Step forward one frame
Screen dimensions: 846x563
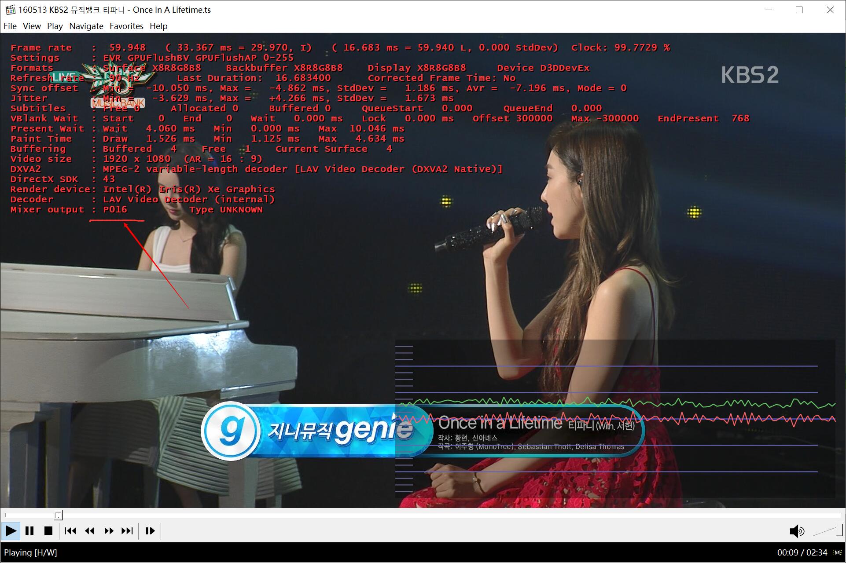click(150, 531)
